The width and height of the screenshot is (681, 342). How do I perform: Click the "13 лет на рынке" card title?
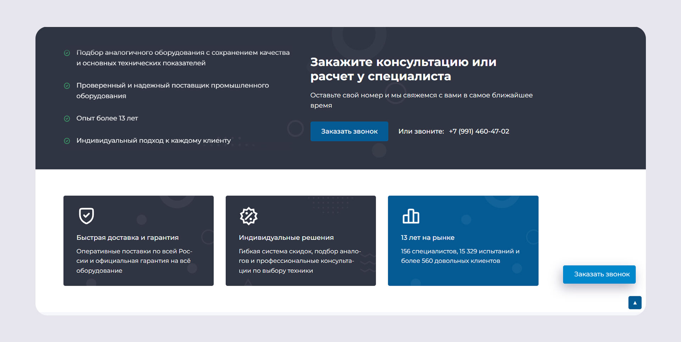[x=427, y=238]
